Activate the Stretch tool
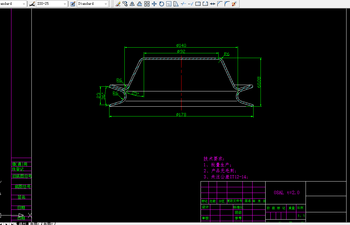Viewport: 350px width, 225px height. (x=176, y=4)
